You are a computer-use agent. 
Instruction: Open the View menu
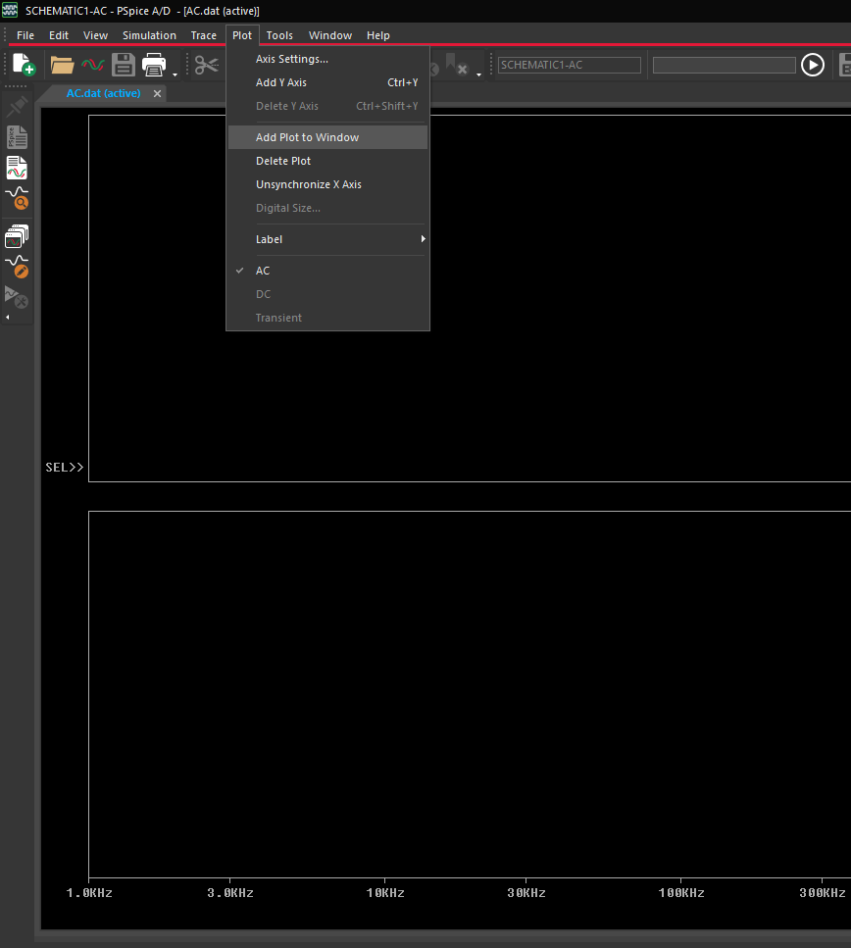(95, 35)
